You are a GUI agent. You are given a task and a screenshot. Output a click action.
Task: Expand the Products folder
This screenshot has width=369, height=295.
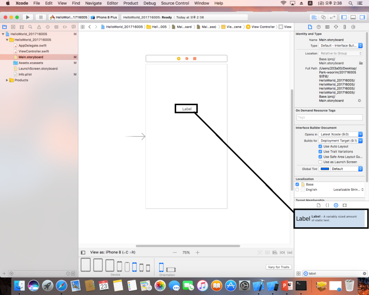tap(7, 80)
